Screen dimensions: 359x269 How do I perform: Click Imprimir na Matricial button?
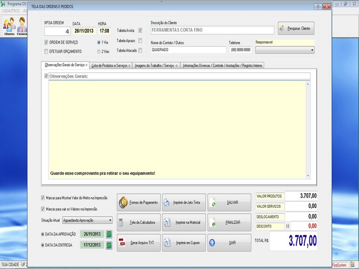click(x=184, y=222)
